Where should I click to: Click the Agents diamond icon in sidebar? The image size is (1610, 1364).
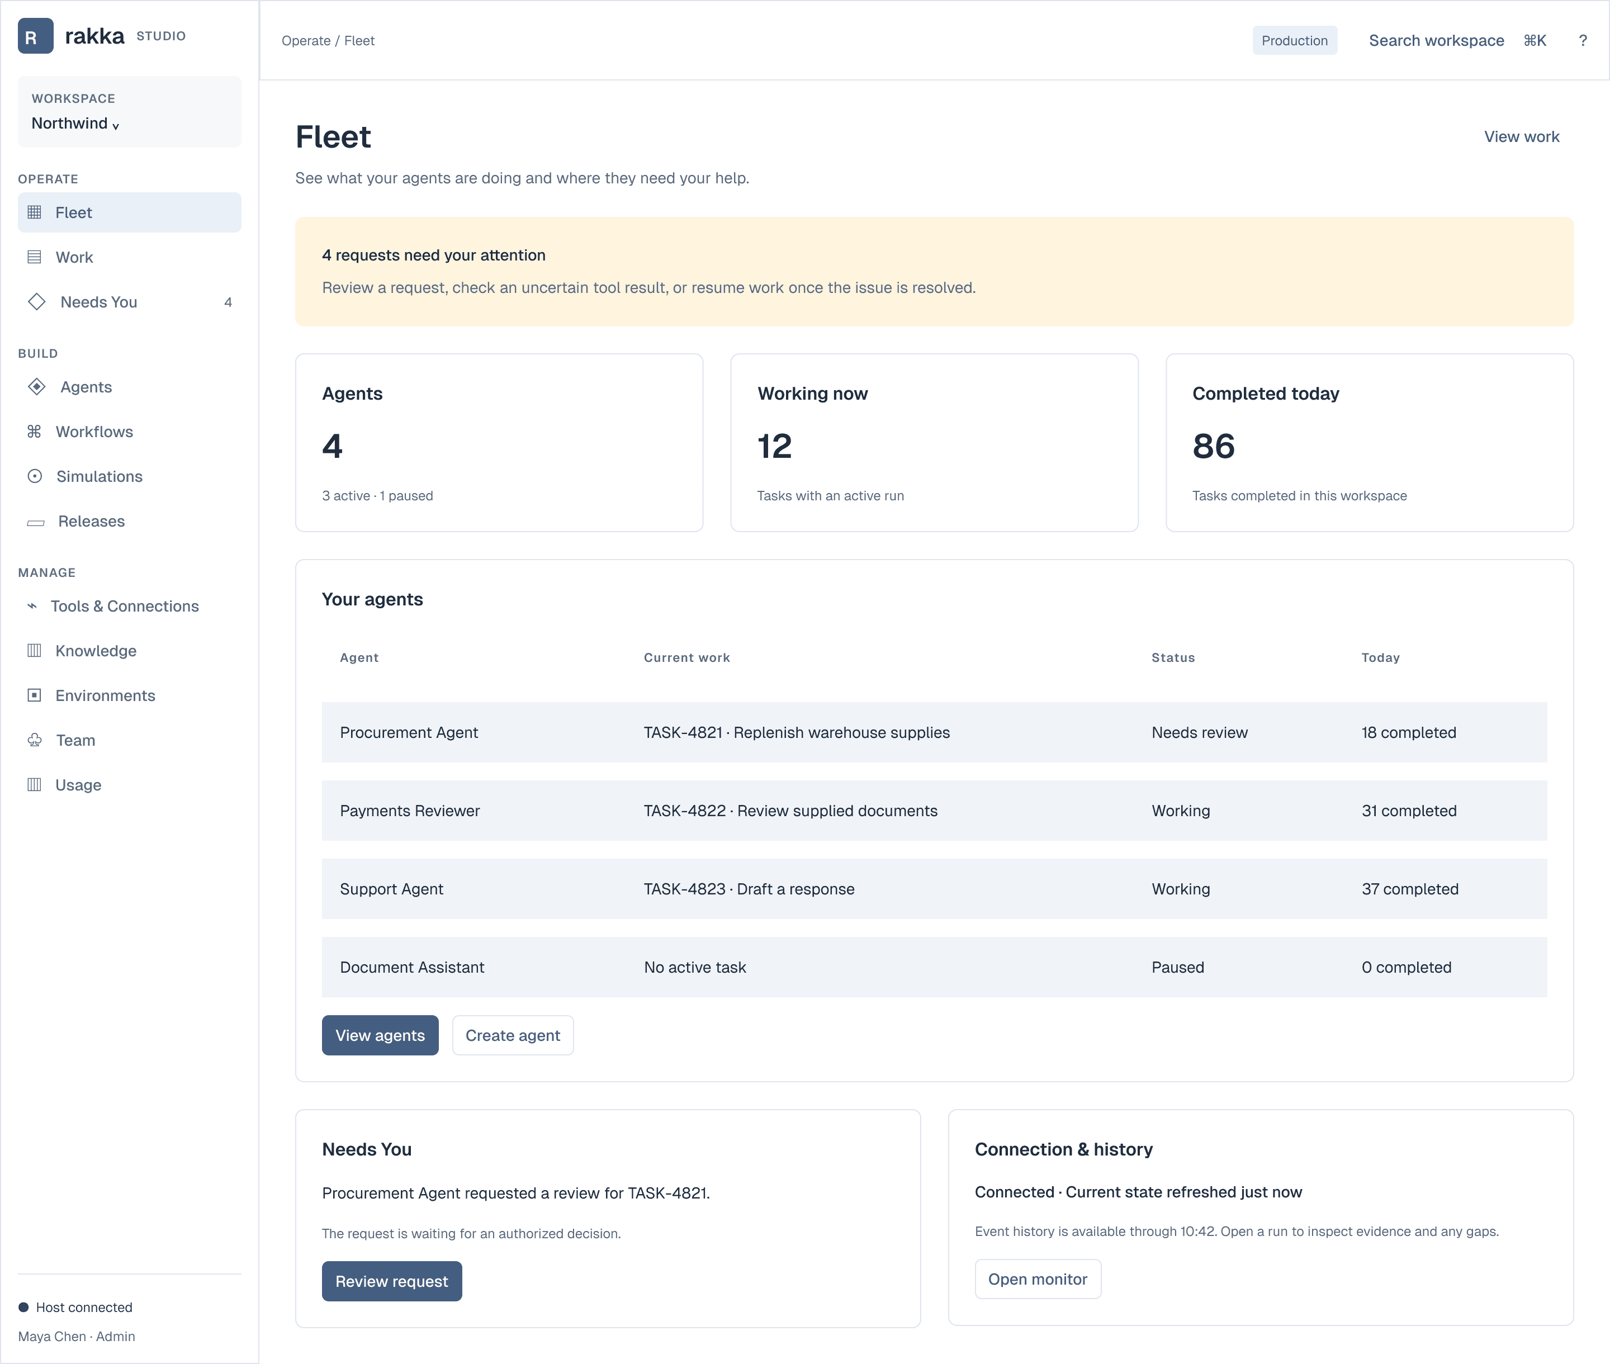click(37, 387)
